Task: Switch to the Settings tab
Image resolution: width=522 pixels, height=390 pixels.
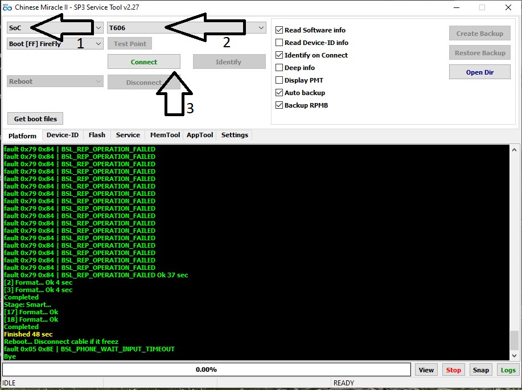Action: pyautogui.click(x=235, y=135)
